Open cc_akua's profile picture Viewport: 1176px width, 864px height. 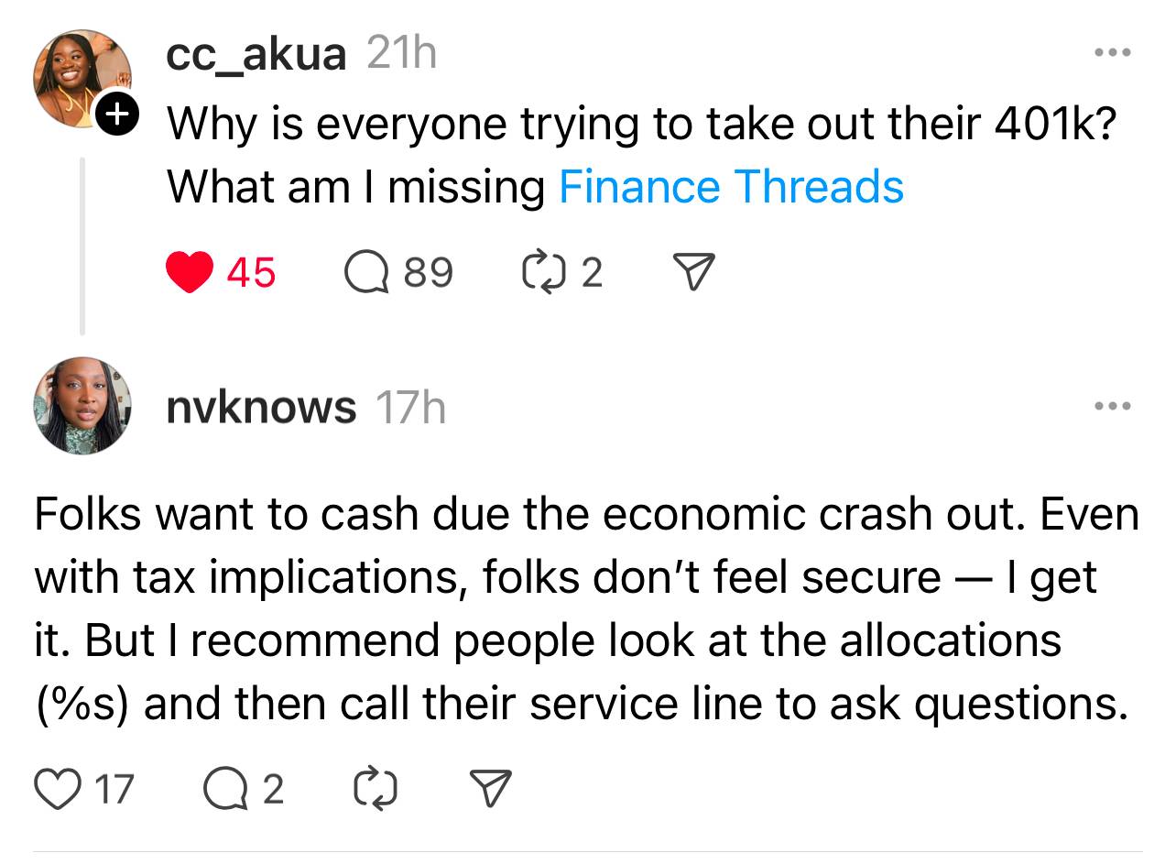[82, 78]
